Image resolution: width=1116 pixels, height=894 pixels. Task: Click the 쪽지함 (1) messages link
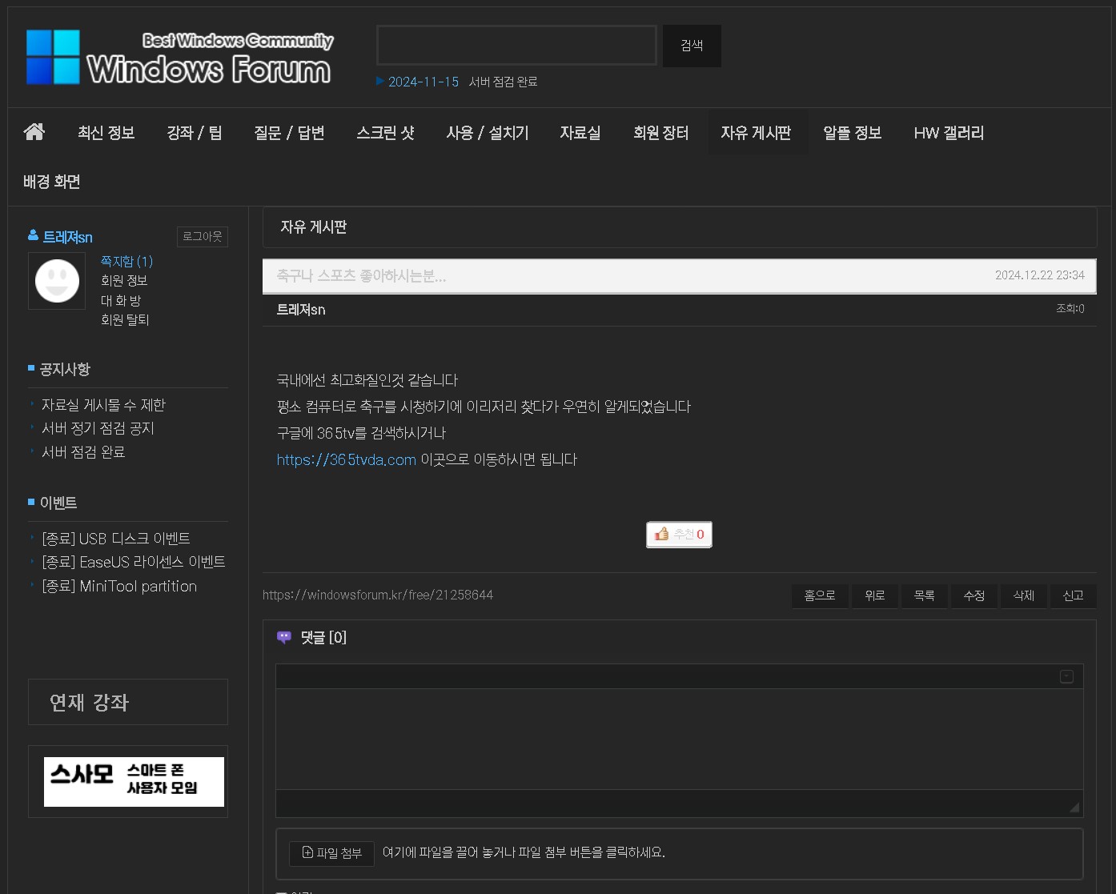coord(126,262)
